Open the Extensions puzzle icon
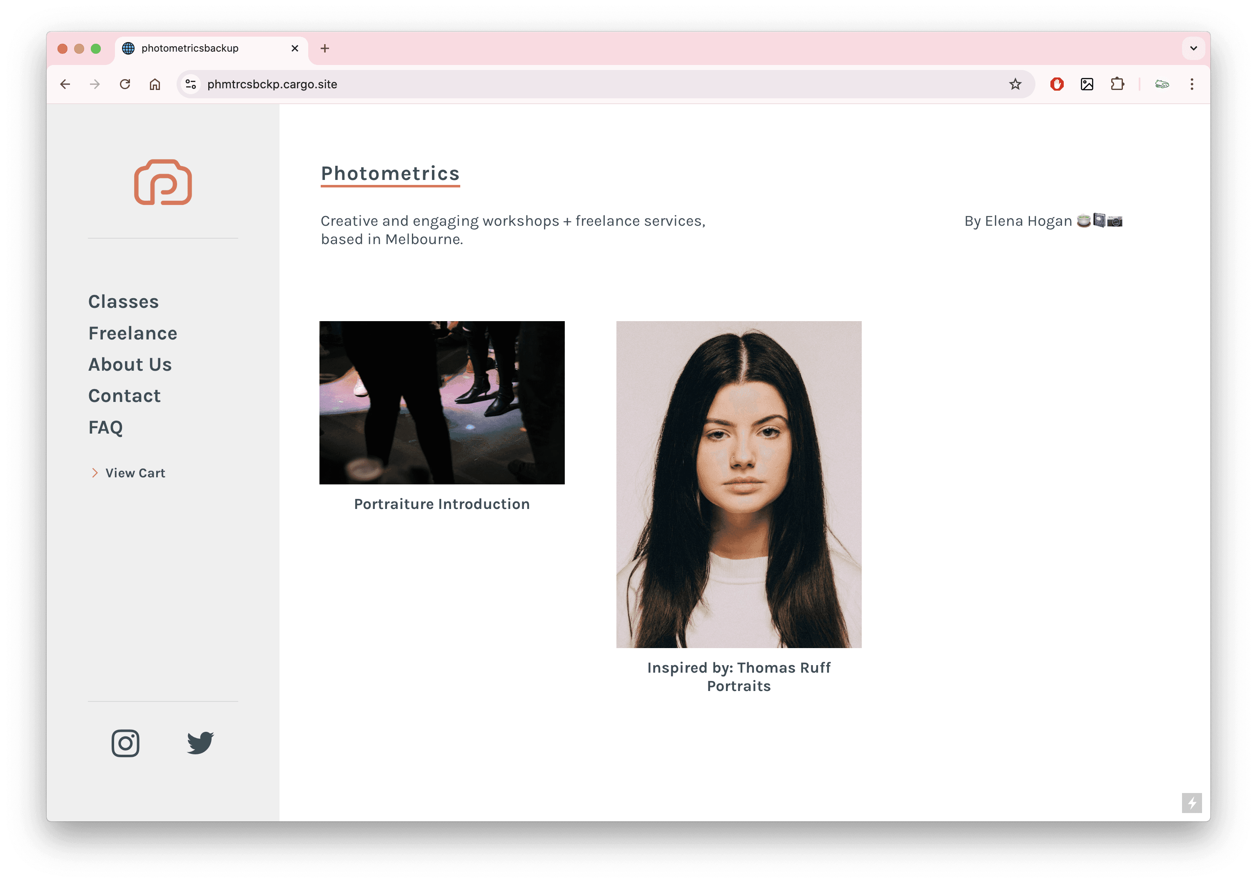The width and height of the screenshot is (1257, 883). [x=1117, y=84]
